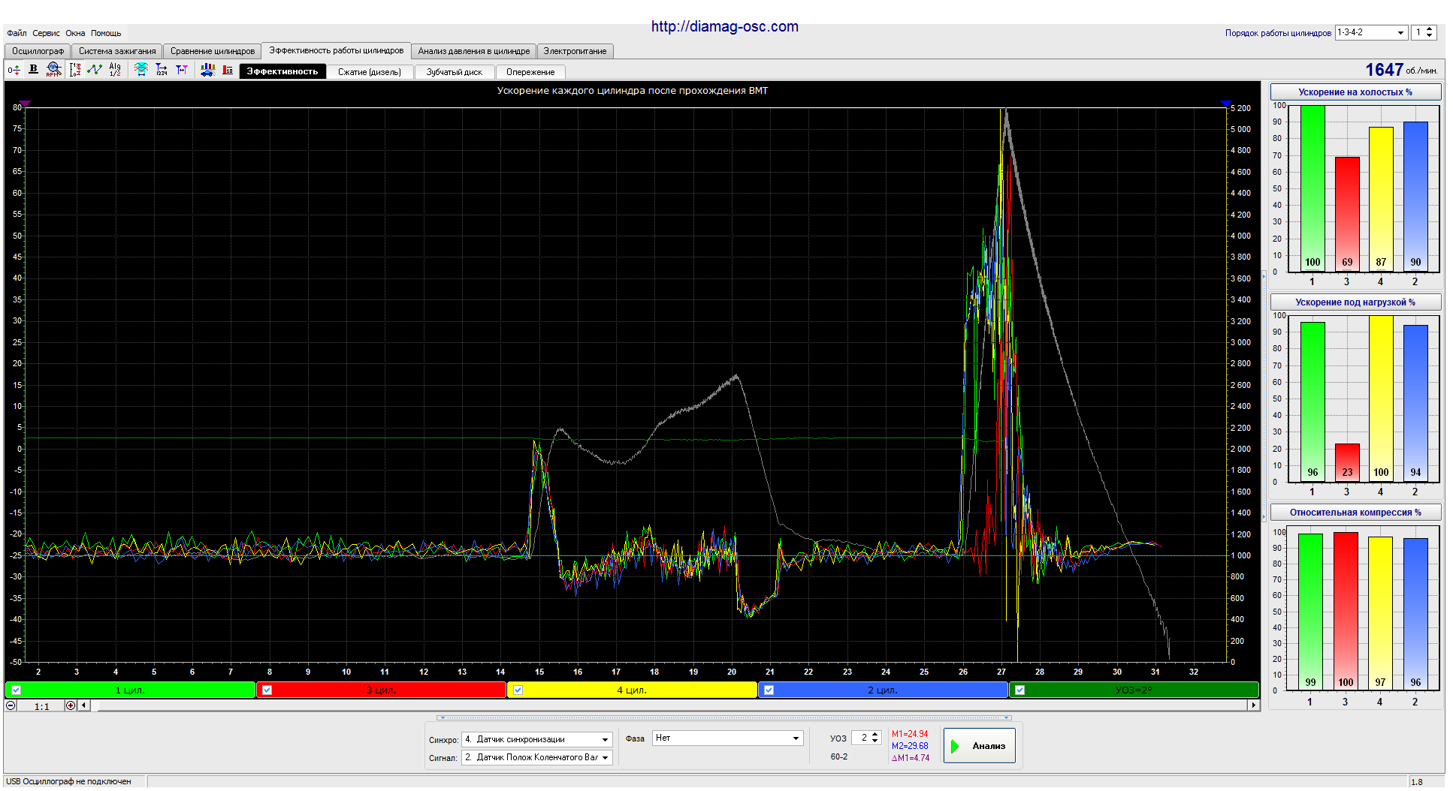
Task: Select Эффективность работы цилиндров tab
Action: (x=337, y=50)
